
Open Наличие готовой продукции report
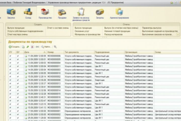[117, 31]
